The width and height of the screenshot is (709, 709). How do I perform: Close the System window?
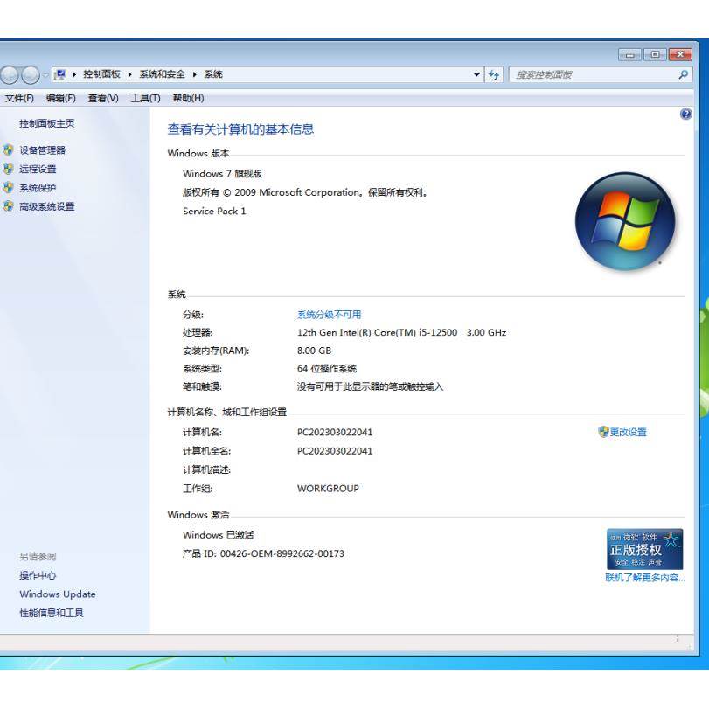point(680,55)
